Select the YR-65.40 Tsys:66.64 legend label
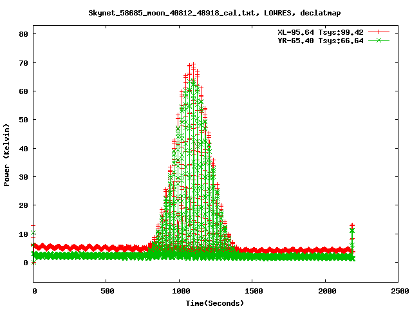 [321, 41]
